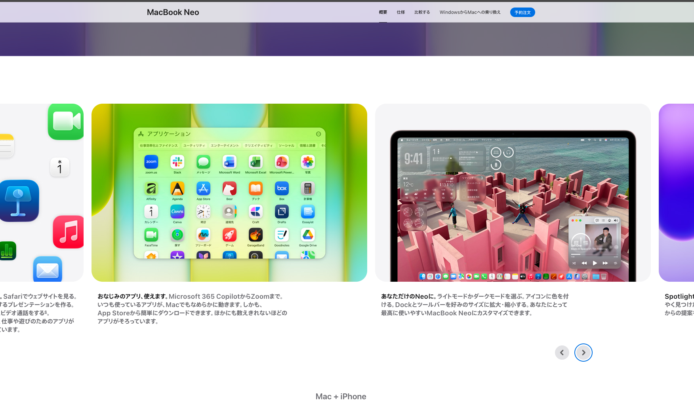
Task: Open more options in アプリケーション panel
Action: point(318,134)
